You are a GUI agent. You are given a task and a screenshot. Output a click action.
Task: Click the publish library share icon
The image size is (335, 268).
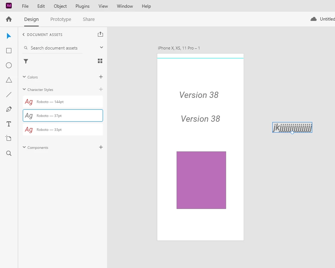(100, 34)
